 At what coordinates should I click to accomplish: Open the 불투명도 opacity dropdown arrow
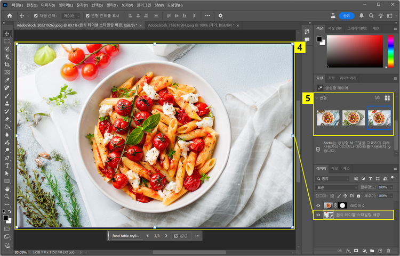click(x=391, y=187)
